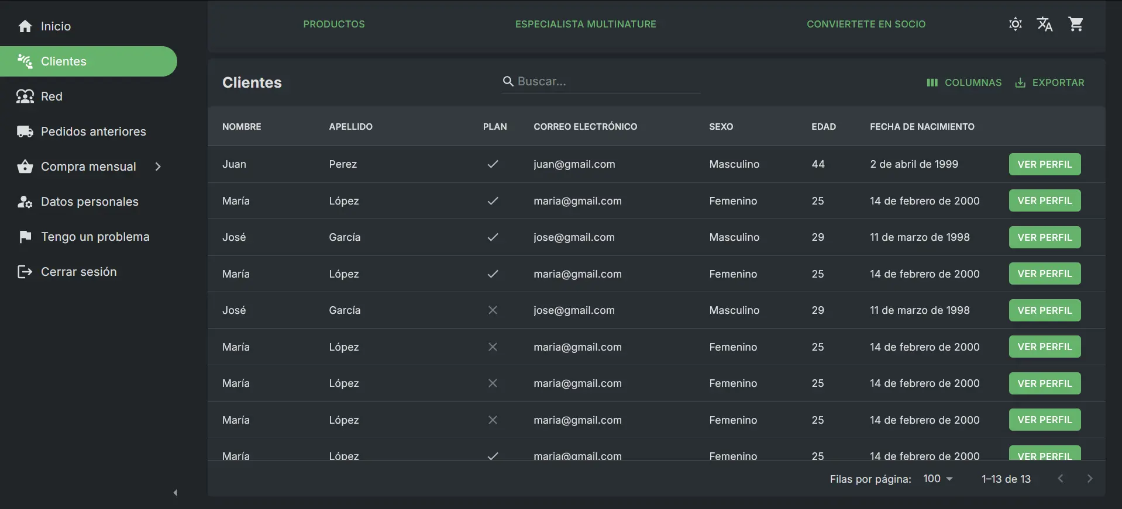Open the Productos top menu
Viewport: 1122px width, 509px height.
333,24
